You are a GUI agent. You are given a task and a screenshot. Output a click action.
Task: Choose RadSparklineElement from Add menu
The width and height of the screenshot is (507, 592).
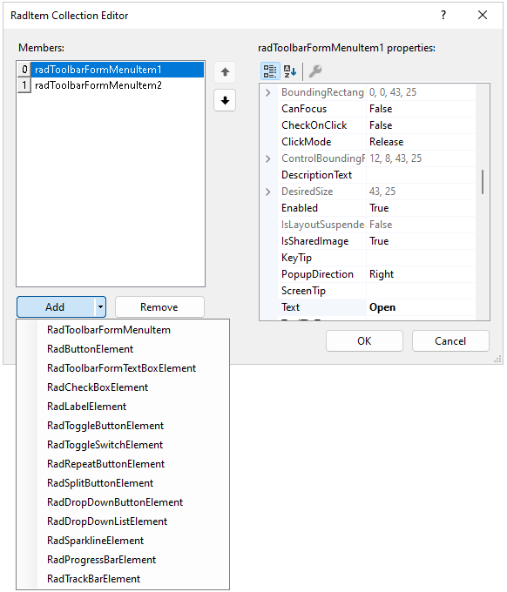click(123, 541)
